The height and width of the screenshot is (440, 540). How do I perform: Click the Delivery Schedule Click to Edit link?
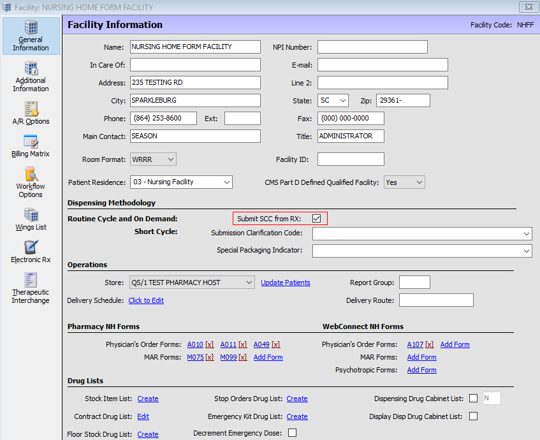pyautogui.click(x=146, y=300)
